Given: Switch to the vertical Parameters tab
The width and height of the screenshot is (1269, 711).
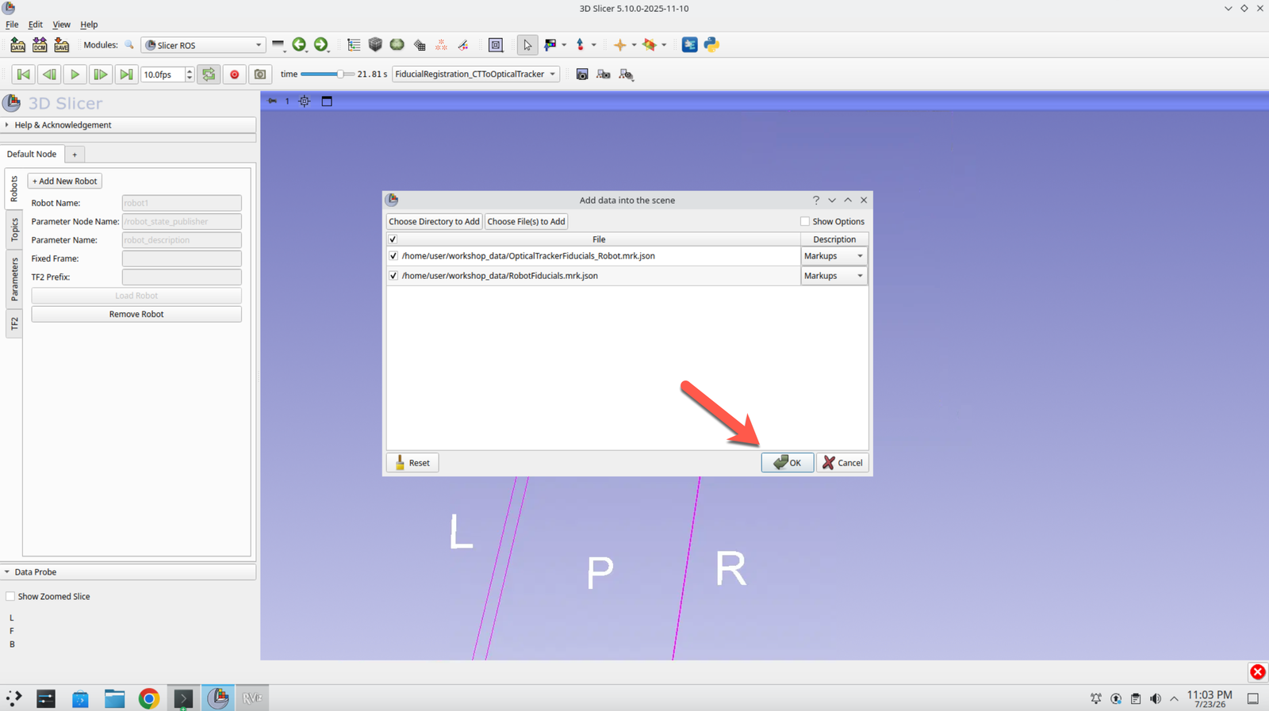Looking at the screenshot, I should [14, 280].
